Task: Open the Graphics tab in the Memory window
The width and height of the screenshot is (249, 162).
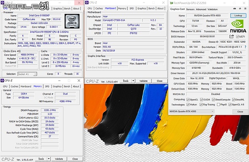Action: click(57, 86)
